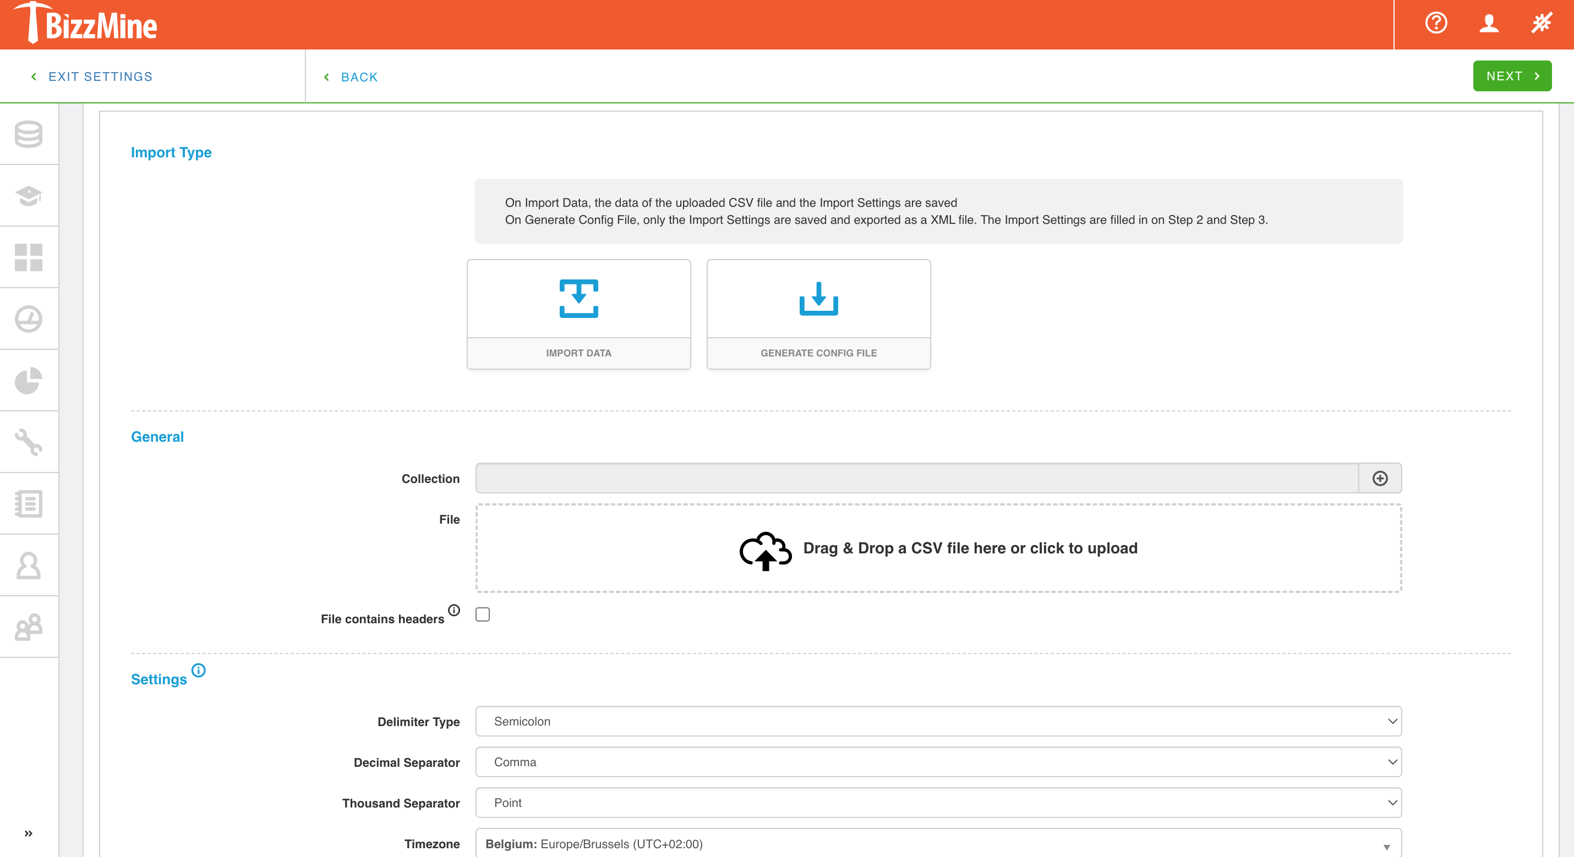The width and height of the screenshot is (1574, 857).
Task: Open the help question mark icon
Action: point(1436,24)
